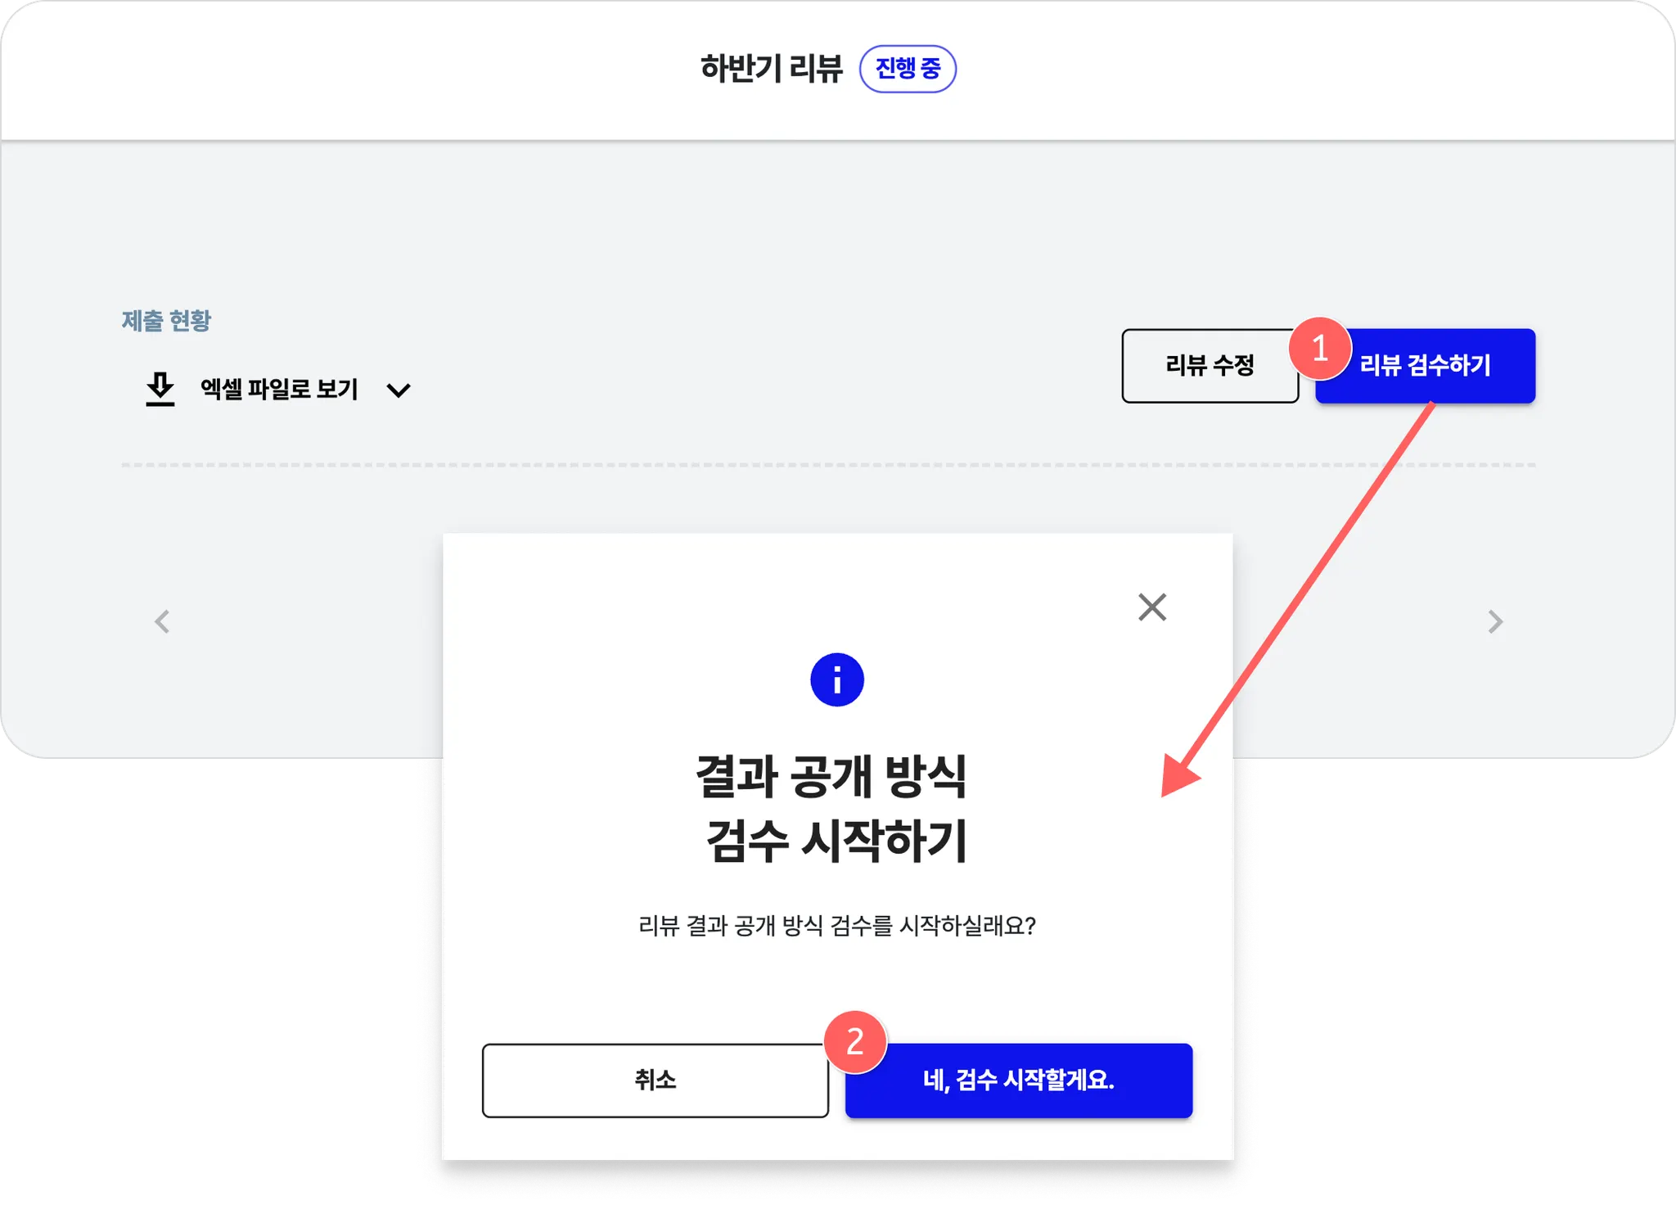Image resolution: width=1676 pixels, height=1205 pixels.
Task: Expand the chevron beside 엑셀 파일로 보기
Action: 399,390
